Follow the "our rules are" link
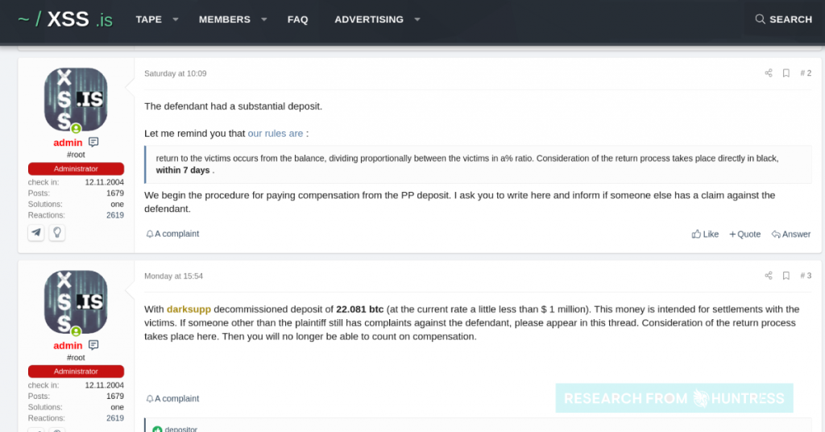The width and height of the screenshot is (825, 432). tap(276, 134)
